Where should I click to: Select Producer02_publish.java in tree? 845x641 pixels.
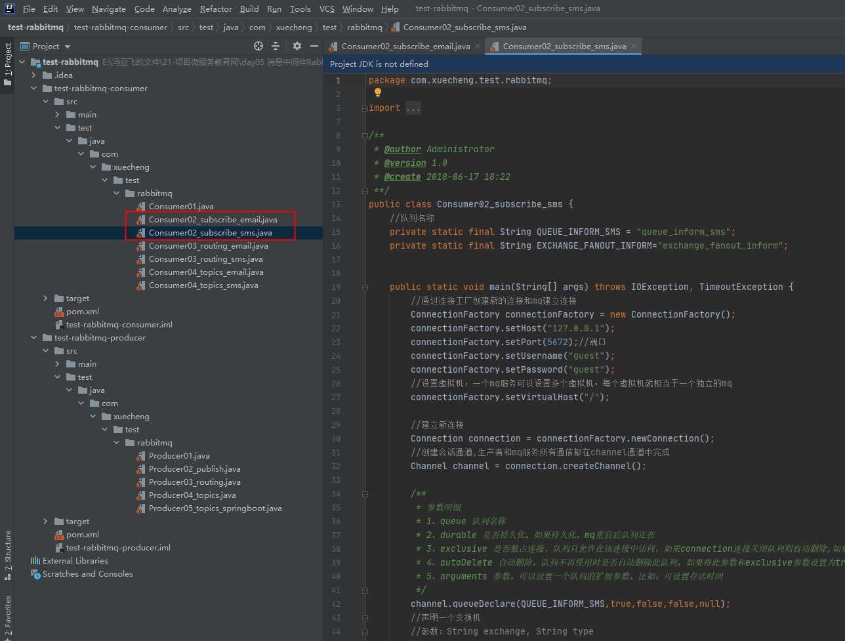[x=194, y=469]
